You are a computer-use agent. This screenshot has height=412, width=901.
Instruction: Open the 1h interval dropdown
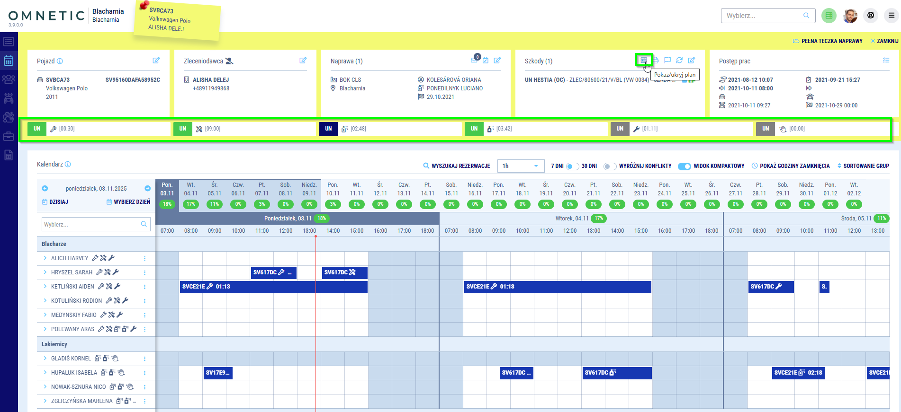tap(521, 166)
